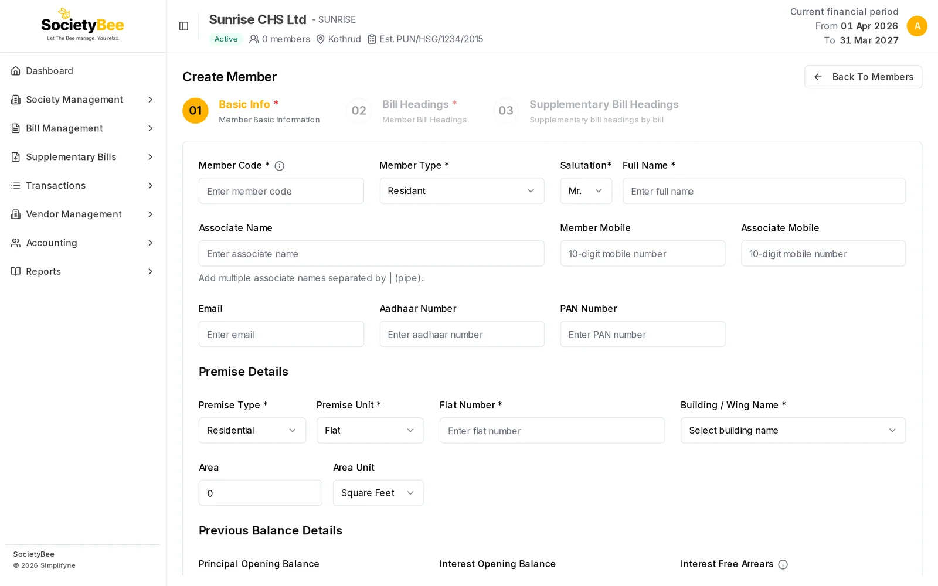Screen dimensions: 938x586
Task: Click the Accounting users icon
Action: 16,243
